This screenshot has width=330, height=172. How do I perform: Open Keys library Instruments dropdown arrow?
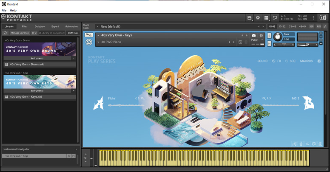tap(74, 90)
